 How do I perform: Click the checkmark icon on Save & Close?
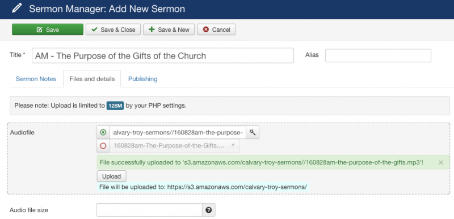coord(94,30)
